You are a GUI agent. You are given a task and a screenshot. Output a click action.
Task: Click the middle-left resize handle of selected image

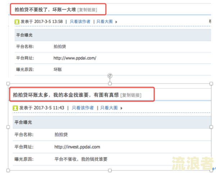[8, 127]
